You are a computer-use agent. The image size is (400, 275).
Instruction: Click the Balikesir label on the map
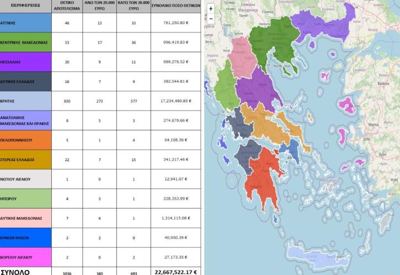pos(383,84)
